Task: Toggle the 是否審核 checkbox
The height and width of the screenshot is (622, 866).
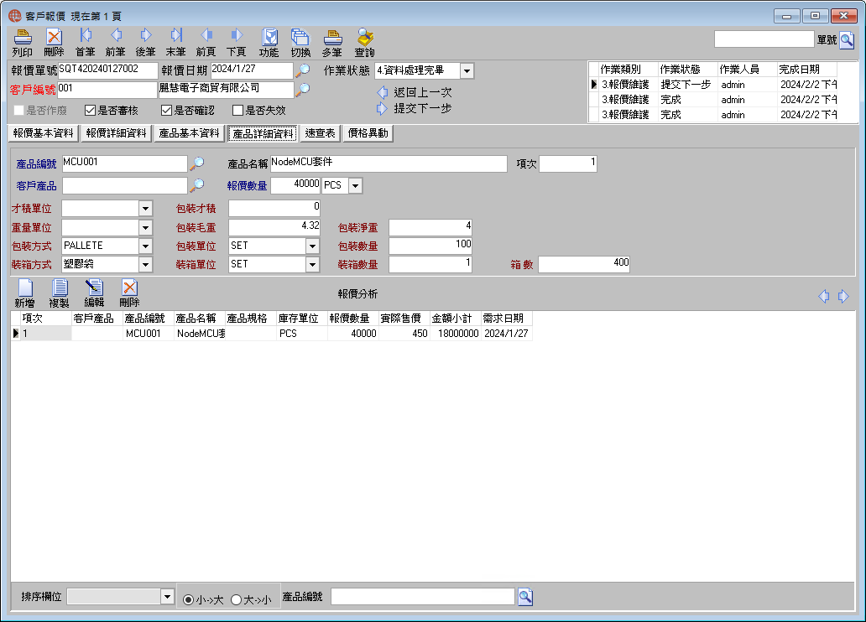Action: [x=90, y=111]
